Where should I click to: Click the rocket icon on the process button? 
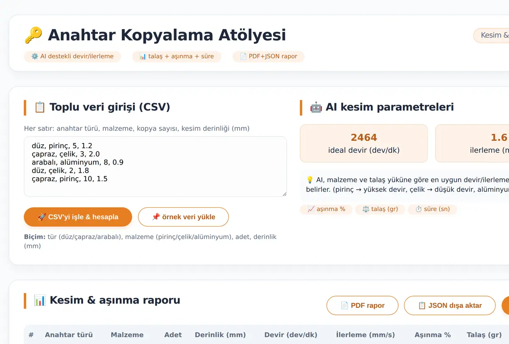tap(42, 217)
